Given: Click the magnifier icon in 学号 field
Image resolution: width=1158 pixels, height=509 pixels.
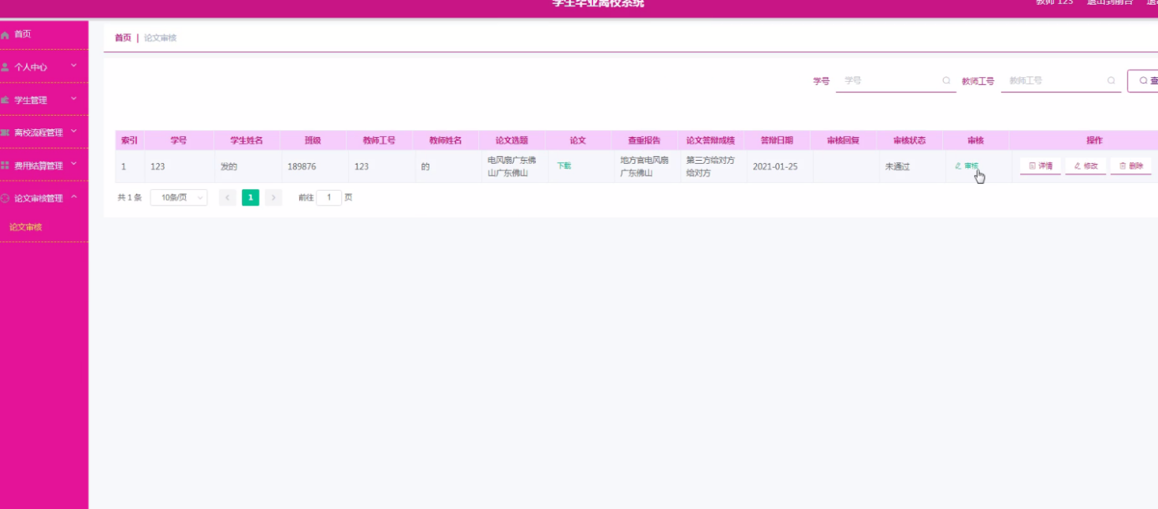Looking at the screenshot, I should (946, 80).
